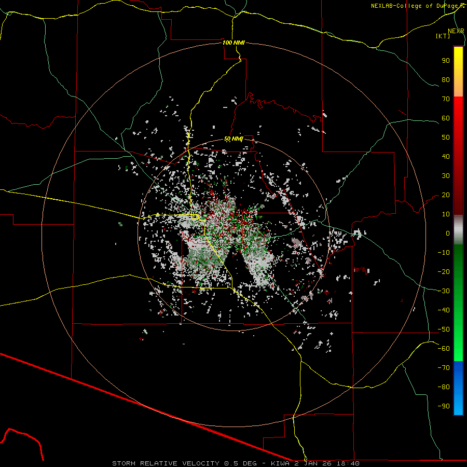Click the gray zero-velocity segment of color bar

coord(458,230)
